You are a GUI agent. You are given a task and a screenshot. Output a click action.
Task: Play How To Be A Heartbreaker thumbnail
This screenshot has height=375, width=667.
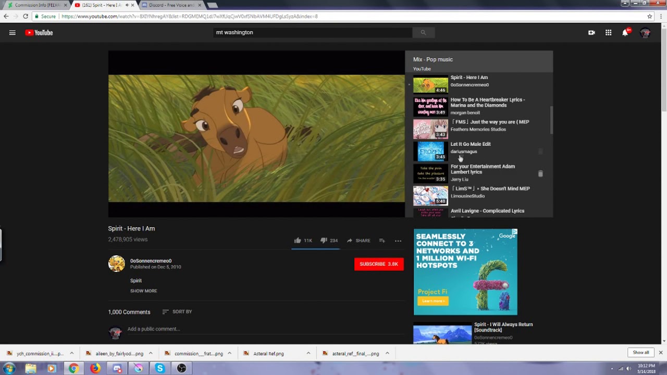point(430,107)
